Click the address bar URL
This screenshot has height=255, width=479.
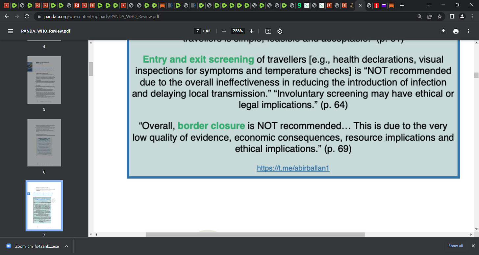pos(102,16)
